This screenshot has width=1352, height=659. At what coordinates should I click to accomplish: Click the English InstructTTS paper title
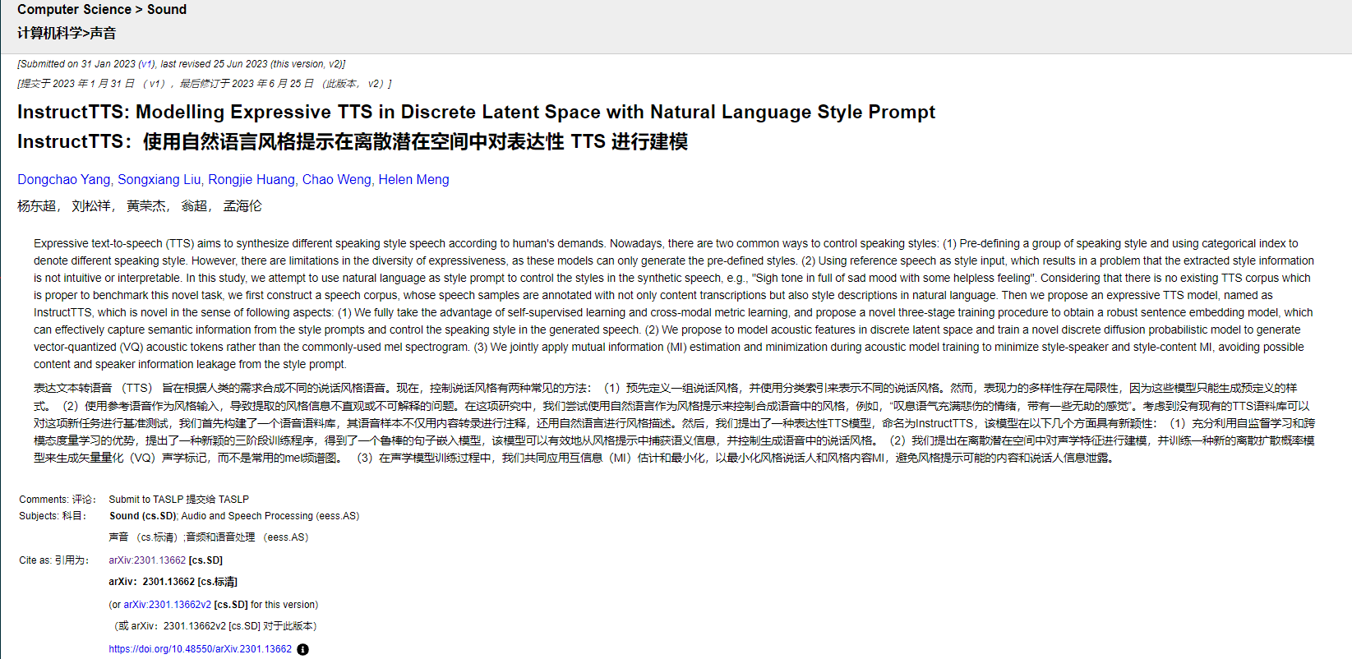pyautogui.click(x=476, y=112)
